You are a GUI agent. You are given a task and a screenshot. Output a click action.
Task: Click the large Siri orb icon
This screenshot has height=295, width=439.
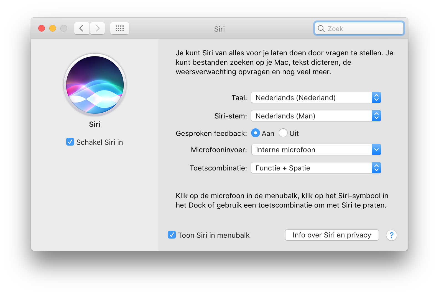pos(95,85)
